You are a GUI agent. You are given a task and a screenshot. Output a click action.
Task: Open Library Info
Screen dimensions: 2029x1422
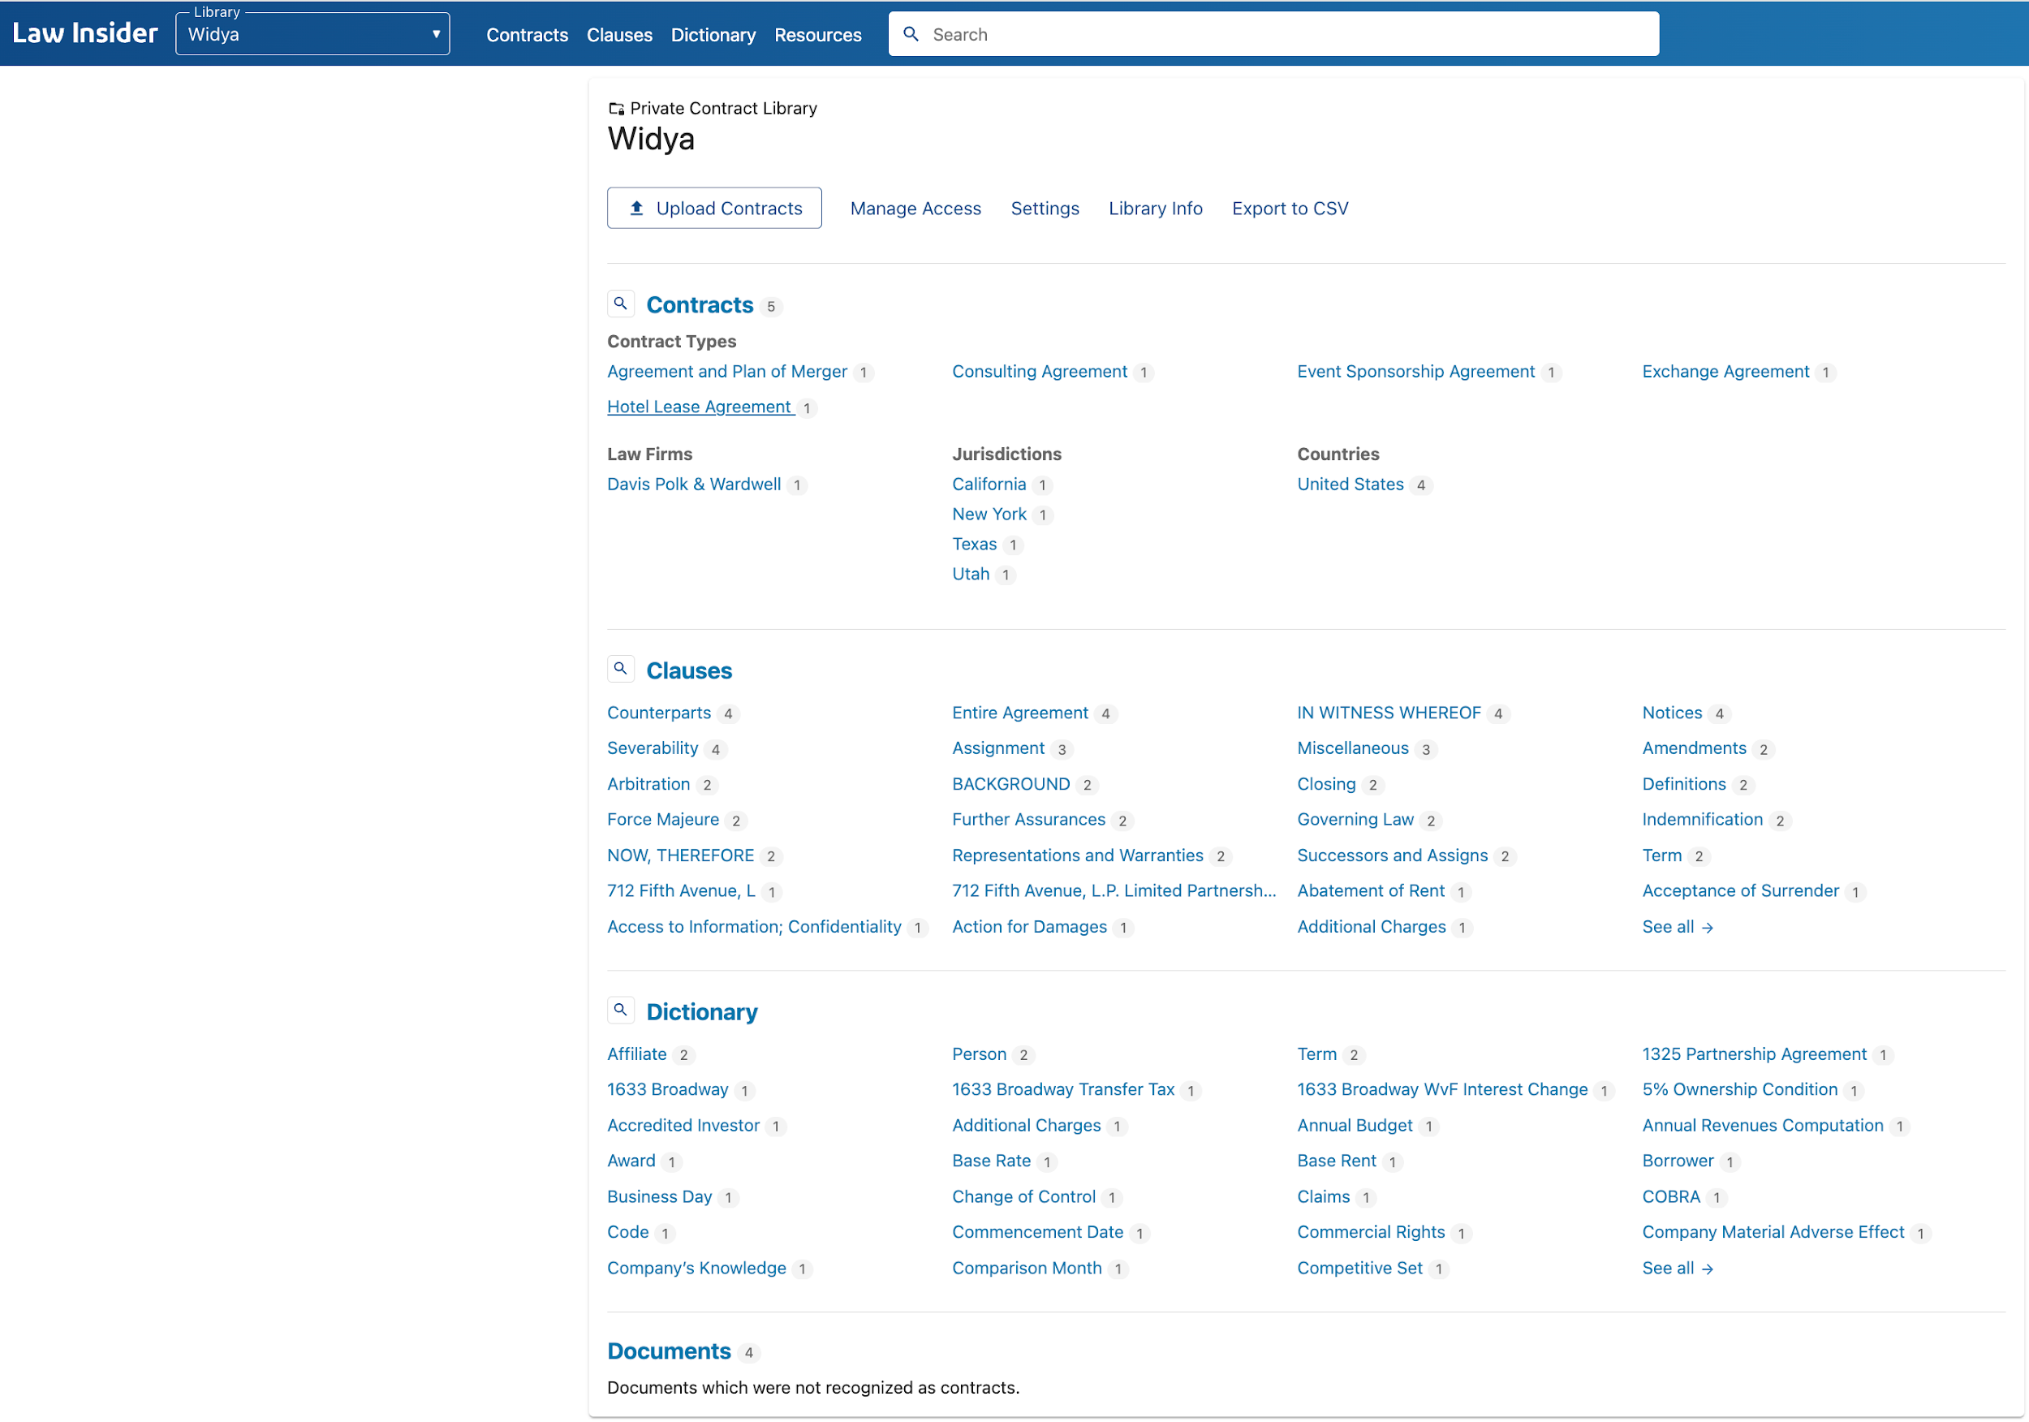pos(1155,209)
